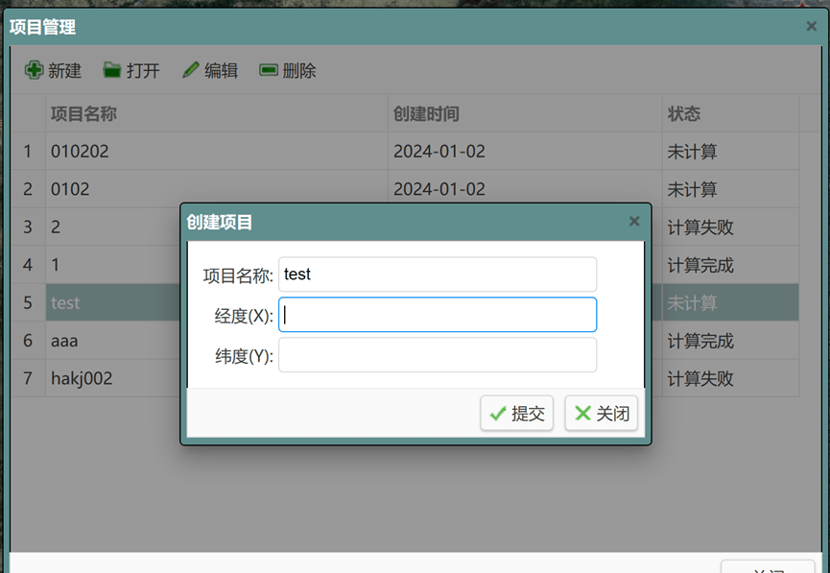Sort by 创建时间 column header
This screenshot has width=830, height=573.
pos(426,114)
